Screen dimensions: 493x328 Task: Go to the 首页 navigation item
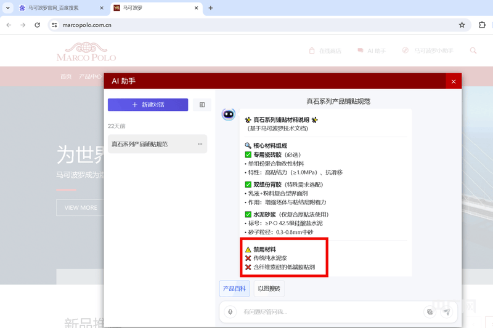[x=66, y=76]
